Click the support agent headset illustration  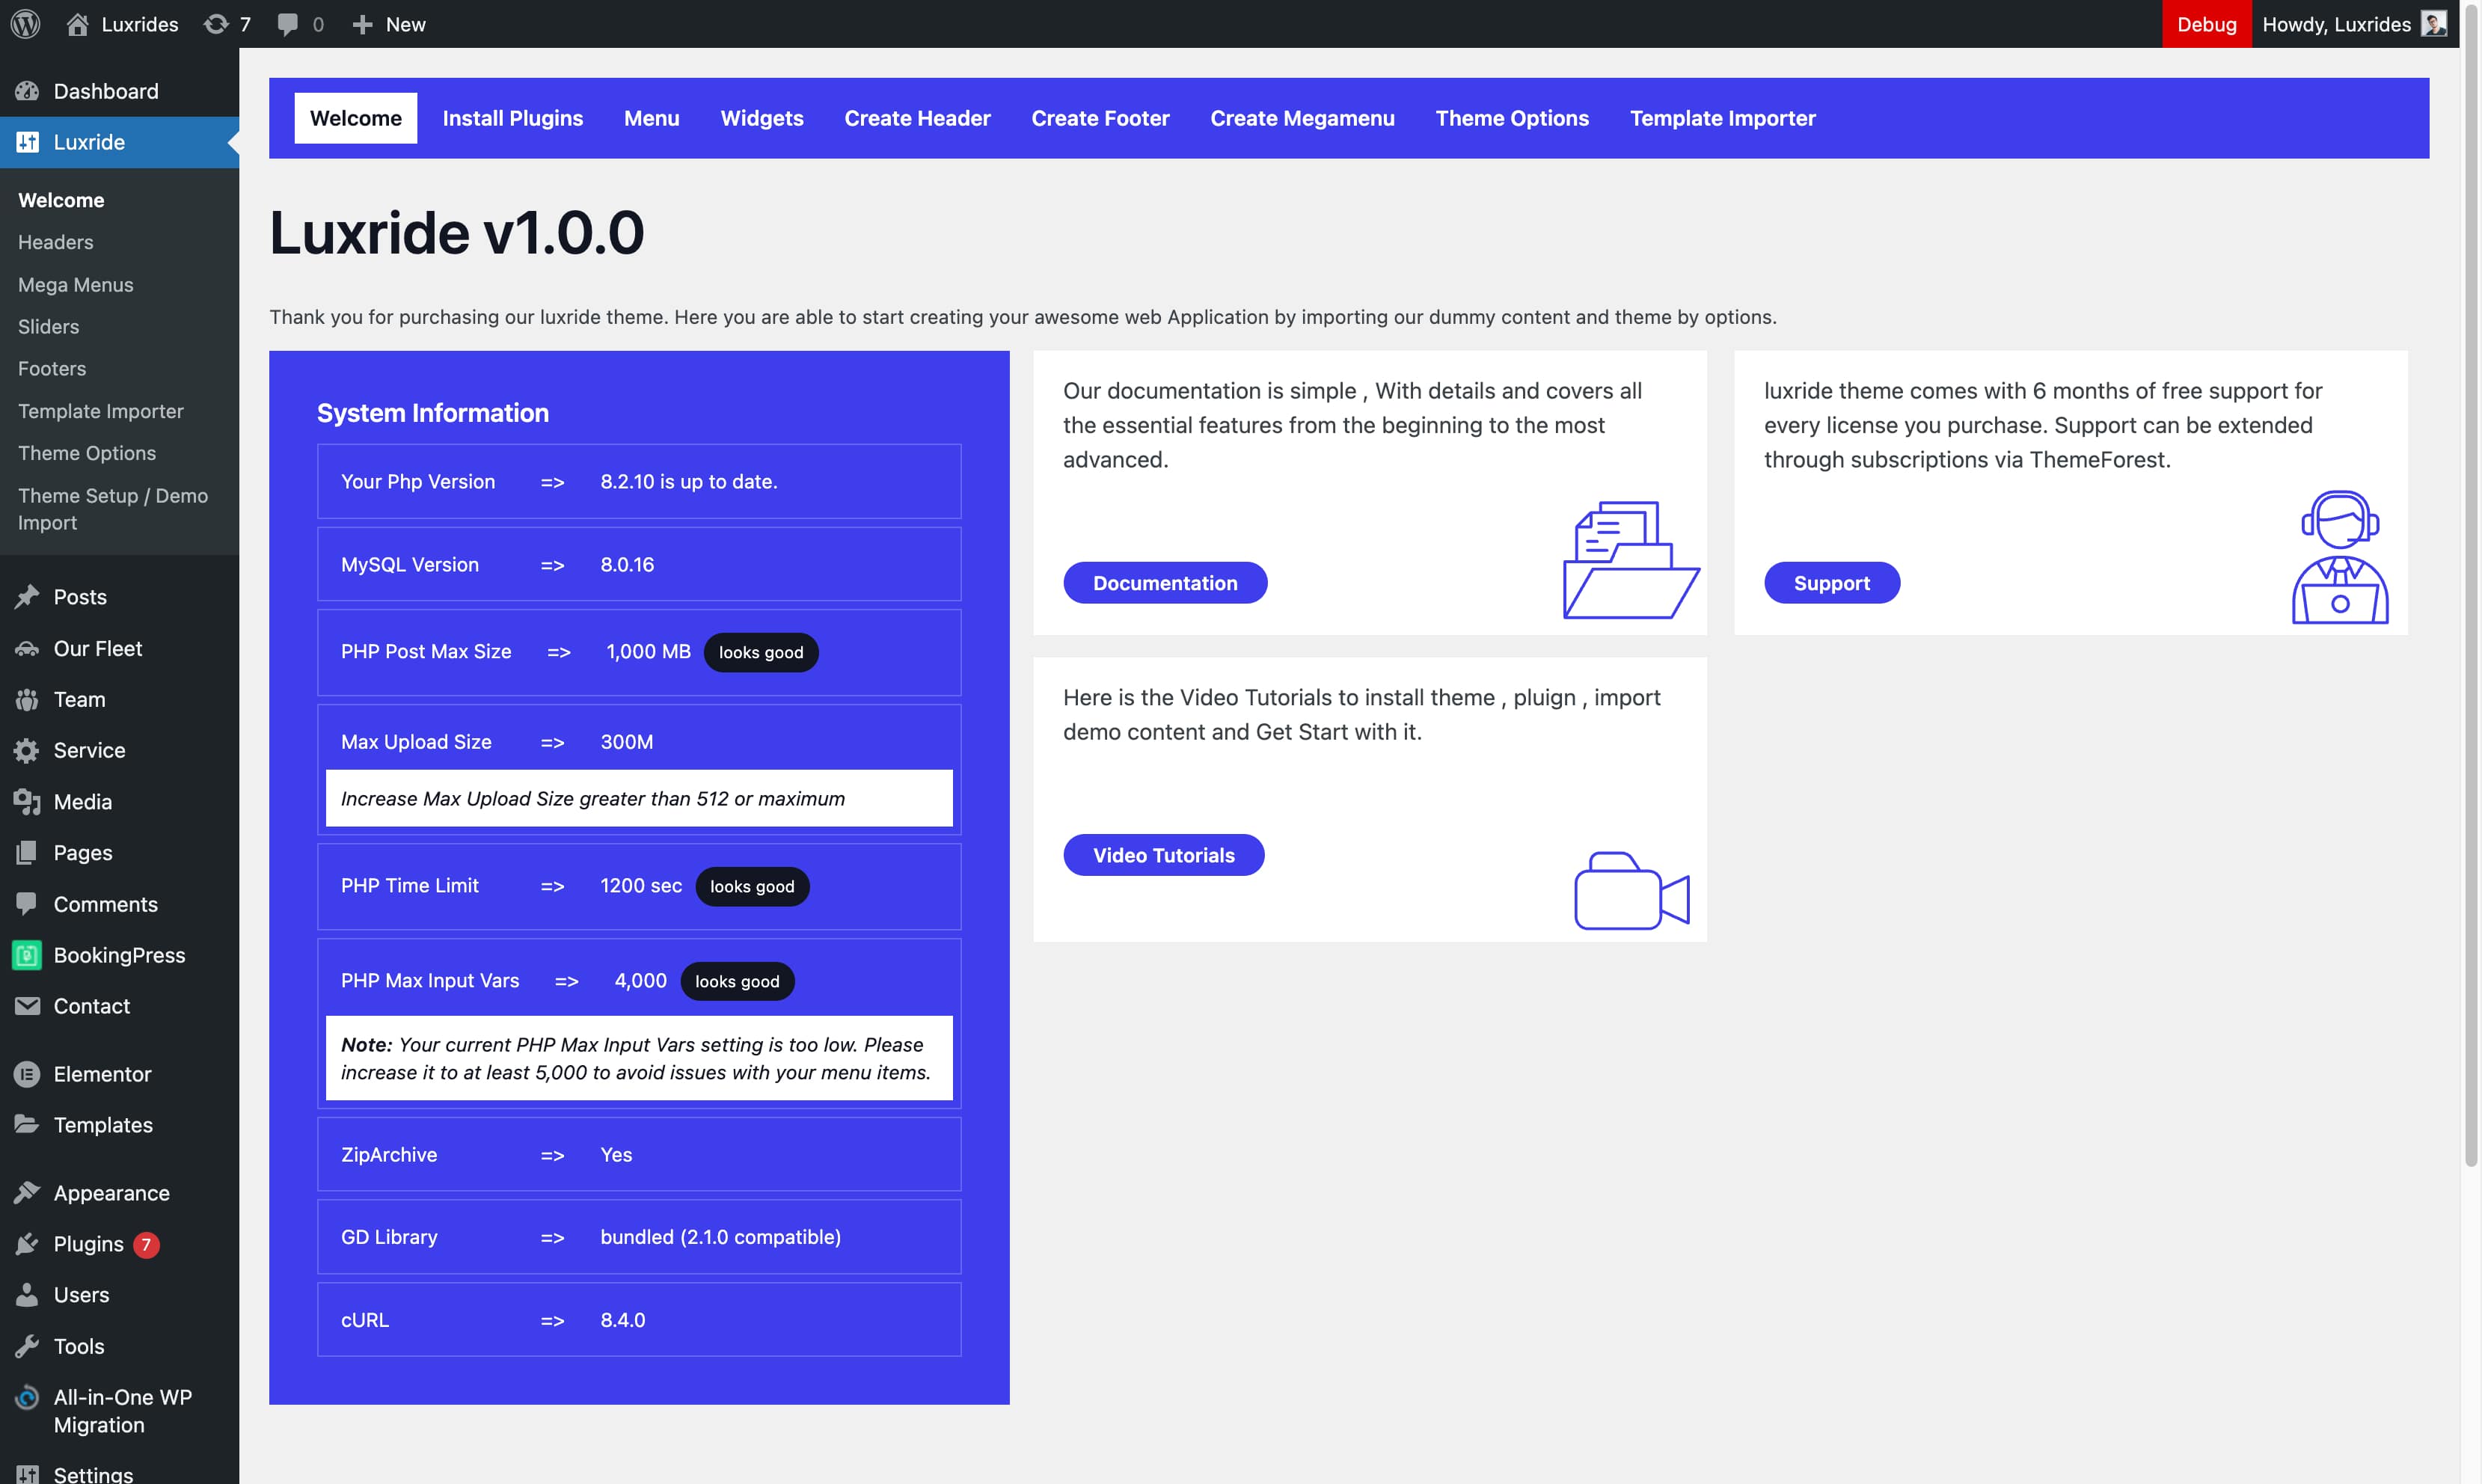pyautogui.click(x=2340, y=557)
